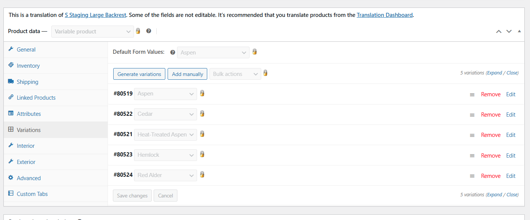The image size is (530, 220).
Task: Open the Variable product type dropdown
Action: pos(92,32)
